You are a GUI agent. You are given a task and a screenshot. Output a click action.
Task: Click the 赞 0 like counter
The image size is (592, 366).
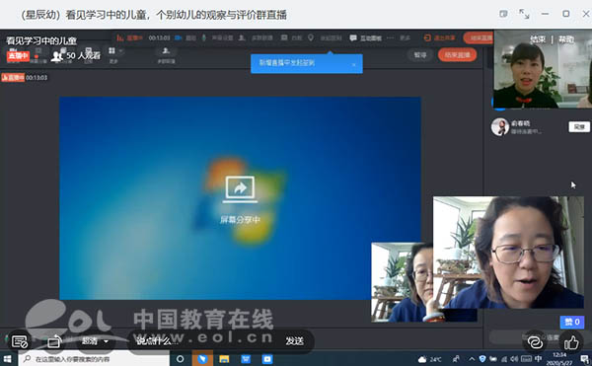coord(572,322)
